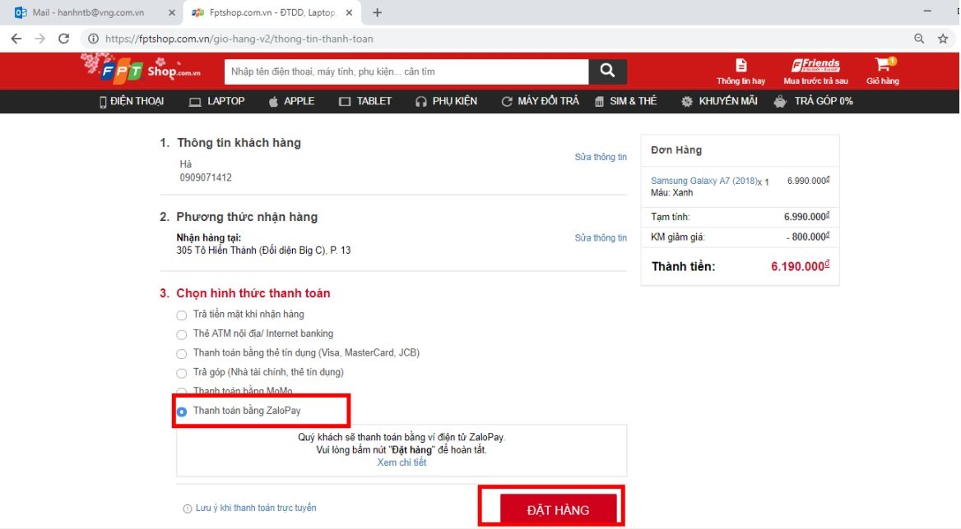Open the TRẢ GÓP 0% menu

click(x=813, y=102)
